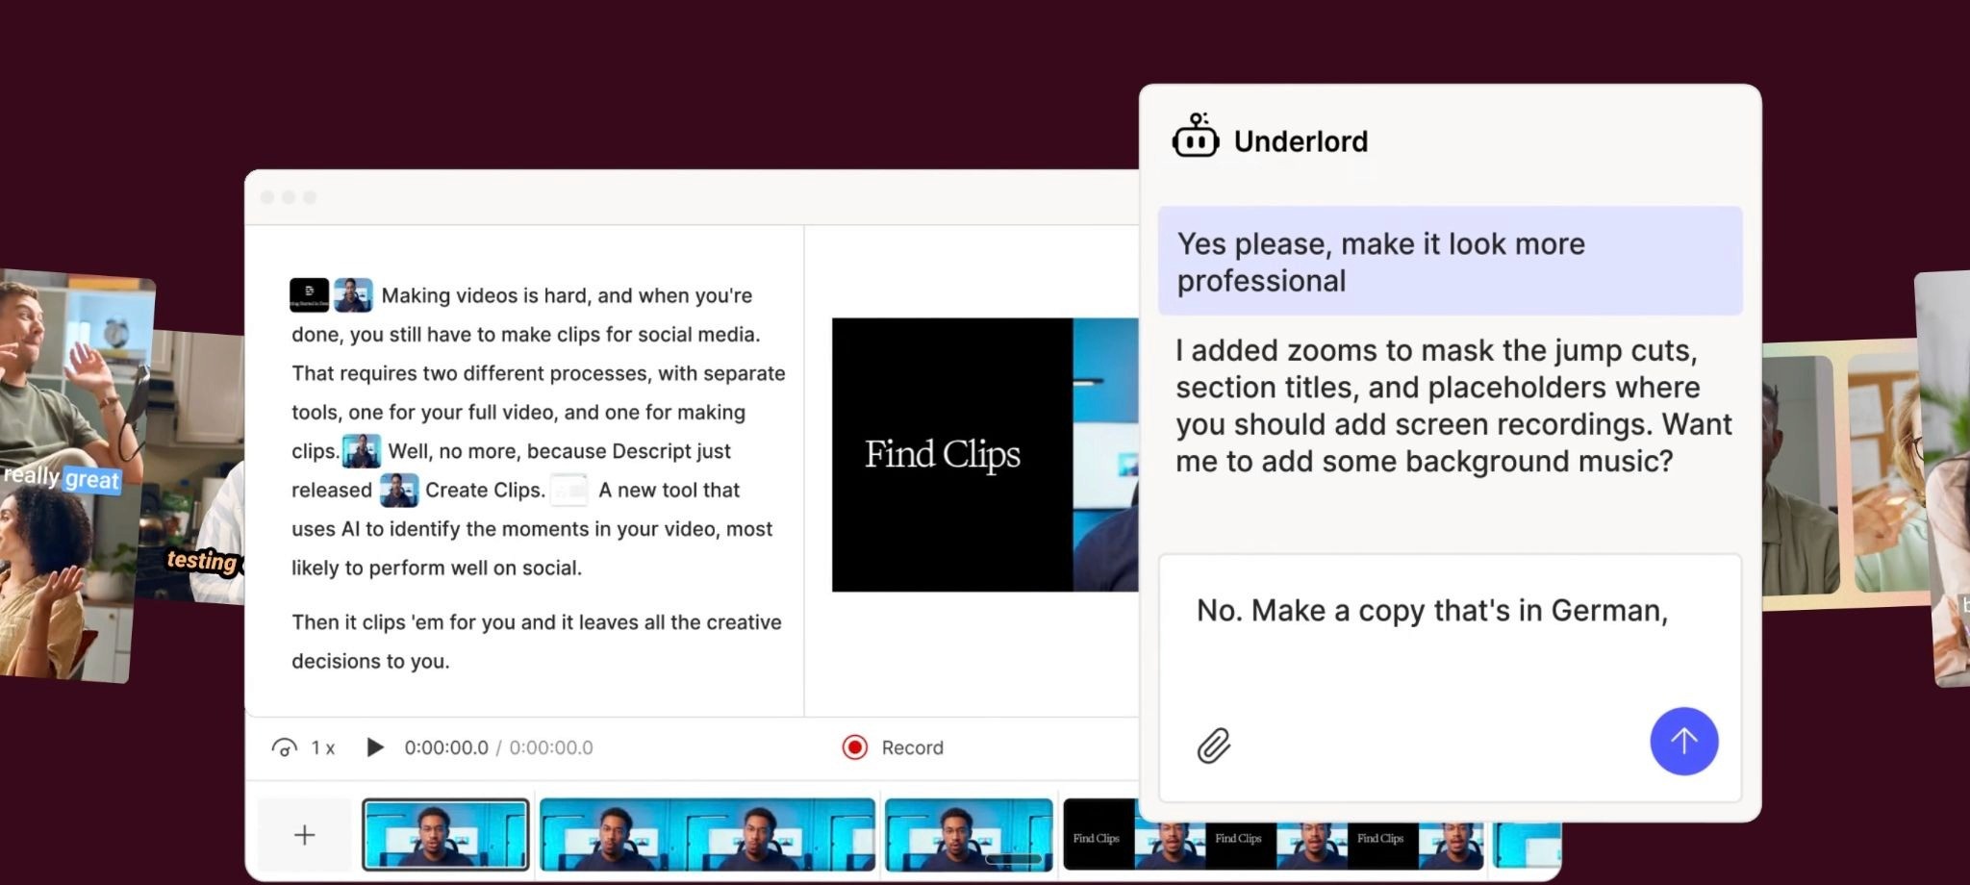Viewport: 1970px width, 885px height.
Task: Click the red record circle icon
Action: click(x=854, y=747)
